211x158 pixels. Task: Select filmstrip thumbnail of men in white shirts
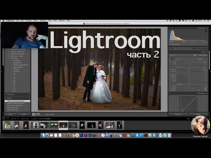[x=54, y=125]
